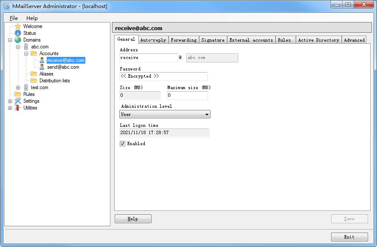Click the Settings tools icon
This screenshot has width=377, height=247.
(18, 101)
